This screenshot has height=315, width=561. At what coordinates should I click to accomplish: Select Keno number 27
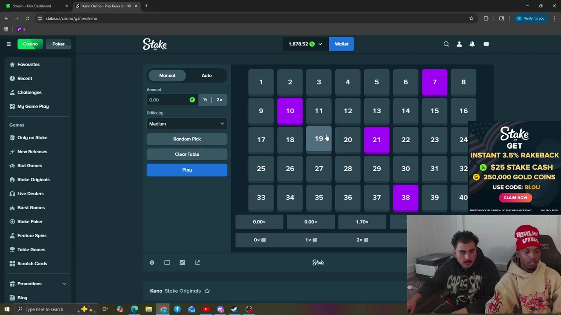click(319, 168)
